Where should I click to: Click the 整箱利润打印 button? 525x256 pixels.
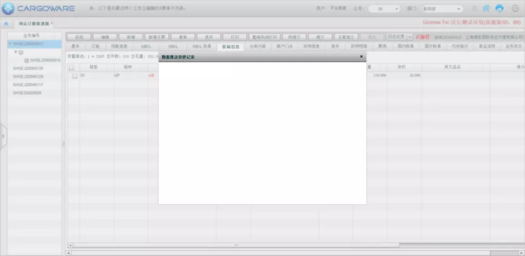pos(264,37)
